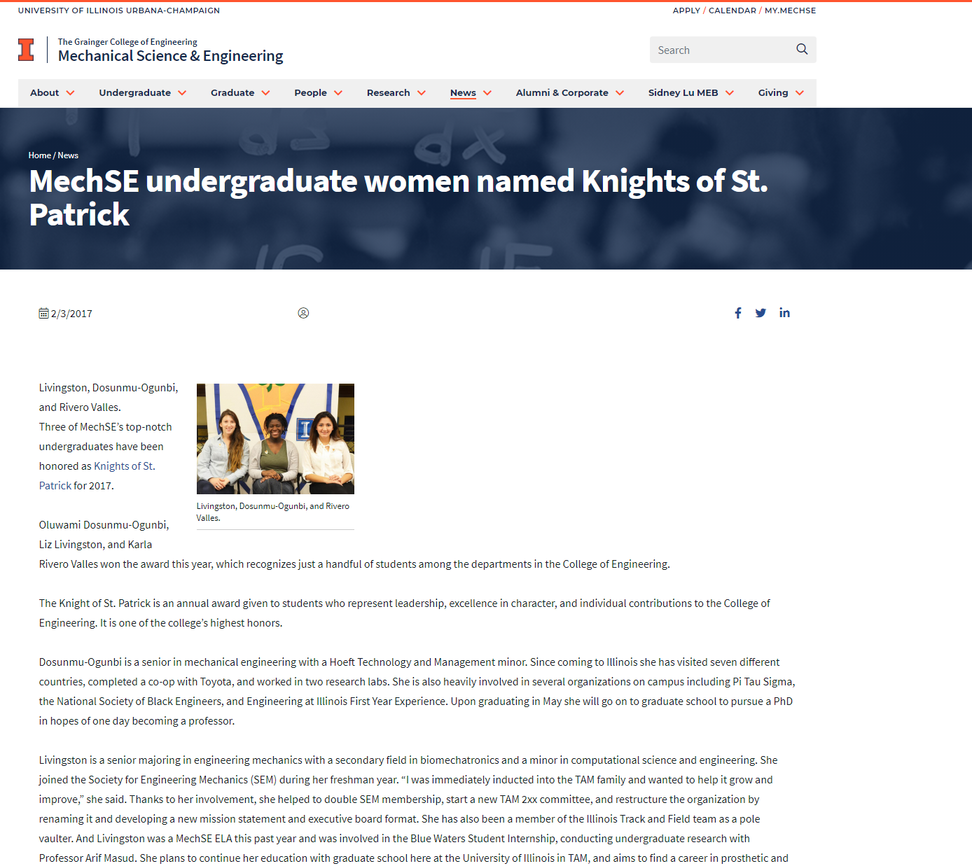Open the Undergraduate nav item
This screenshot has height=866, width=972.
[x=134, y=92]
